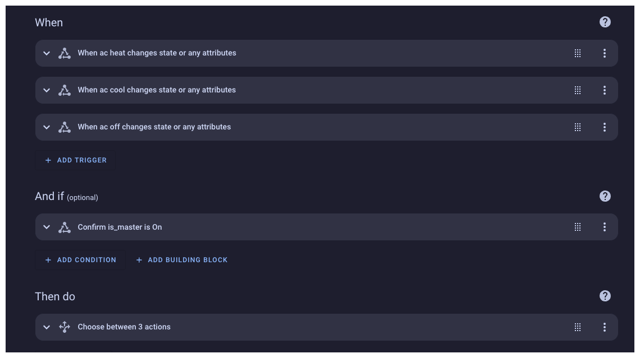Expand the Confirm is_master condition

[47, 227]
